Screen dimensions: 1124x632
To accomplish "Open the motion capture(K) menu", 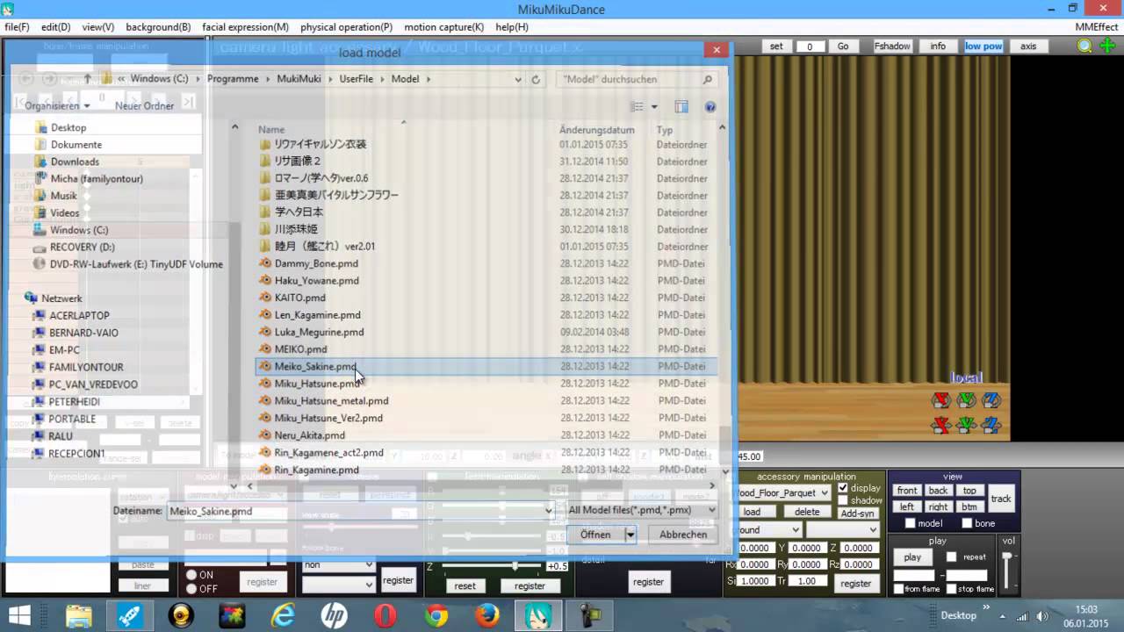I will (443, 27).
